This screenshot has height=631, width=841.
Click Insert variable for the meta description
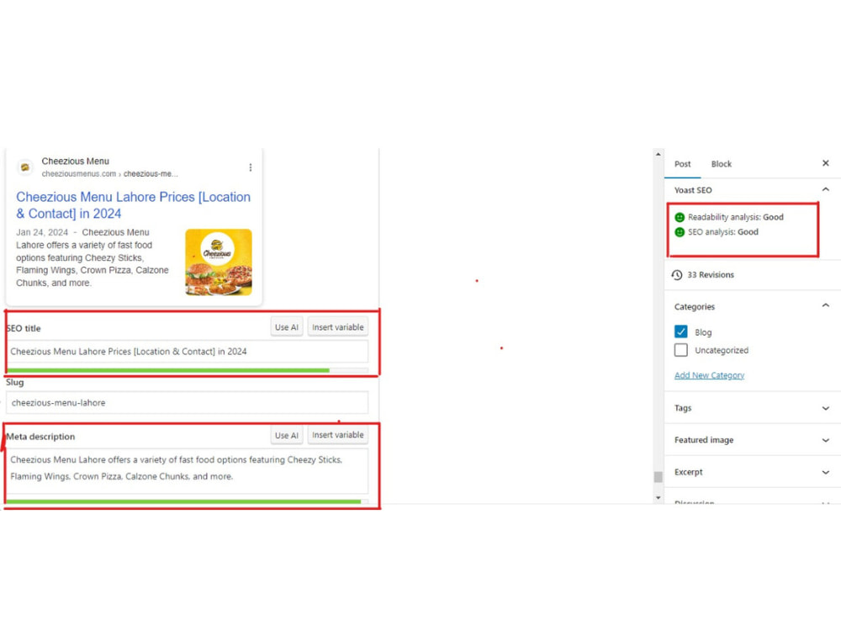pyautogui.click(x=338, y=435)
